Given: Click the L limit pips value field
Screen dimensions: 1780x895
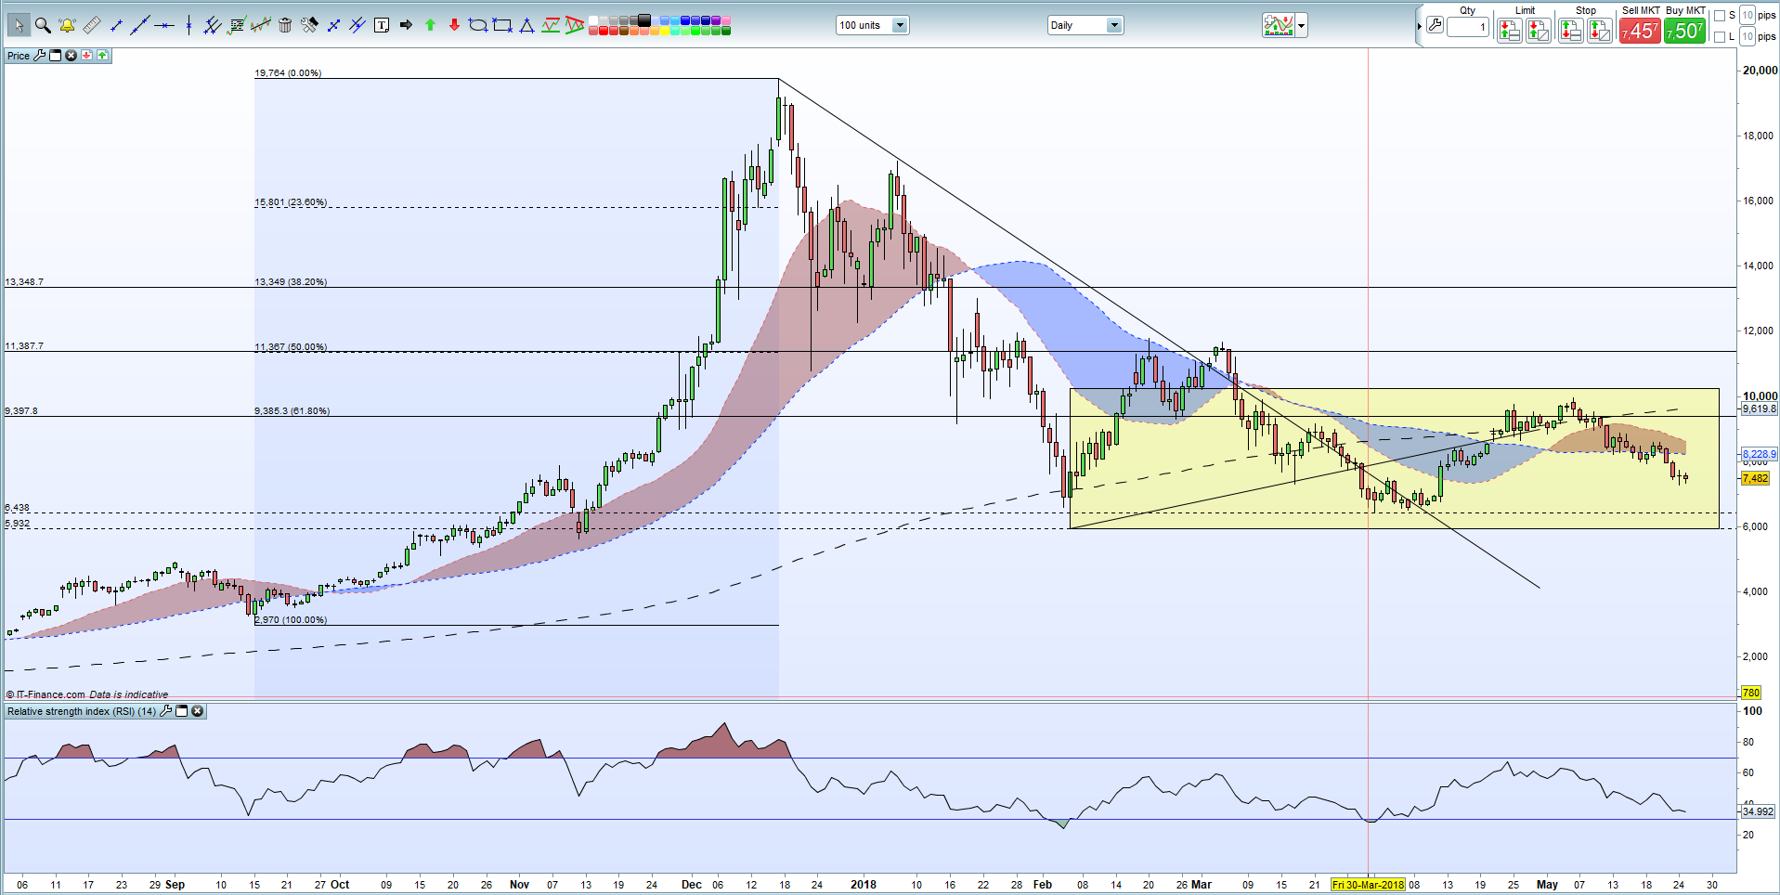Looking at the screenshot, I should click(1748, 36).
